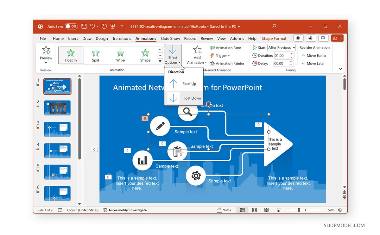Viewport: 380px width, 235px height.
Task: Open the Slide Show tab
Action: click(x=170, y=39)
